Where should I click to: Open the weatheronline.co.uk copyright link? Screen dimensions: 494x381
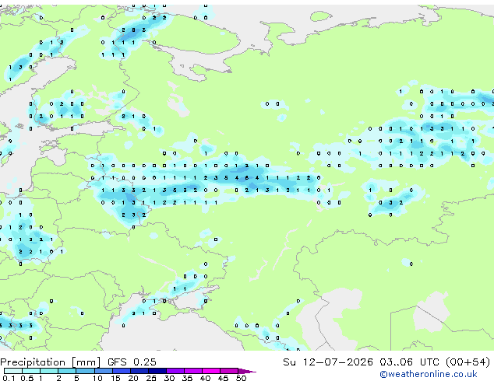point(428,374)
